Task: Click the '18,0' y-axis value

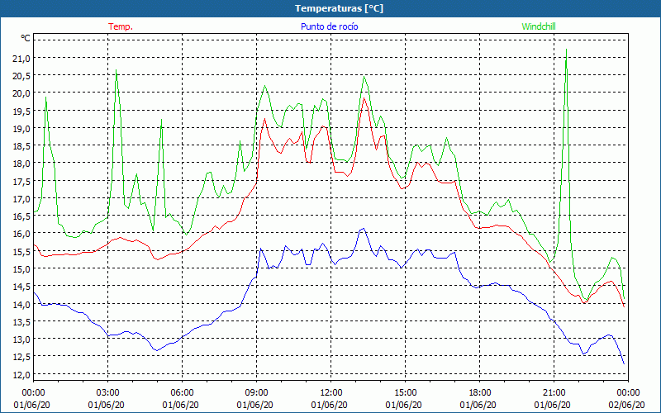Action: click(x=21, y=164)
